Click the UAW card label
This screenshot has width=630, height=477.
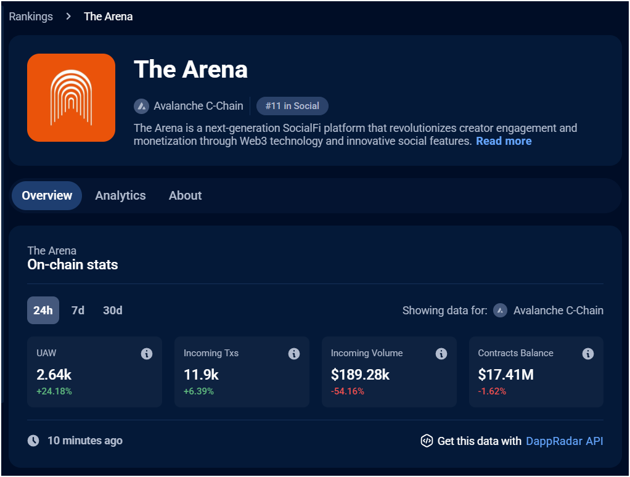pyautogui.click(x=46, y=353)
